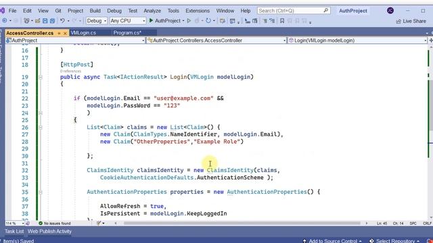The height and width of the screenshot is (243, 433).
Task: Open the File menu
Action: (12, 11)
